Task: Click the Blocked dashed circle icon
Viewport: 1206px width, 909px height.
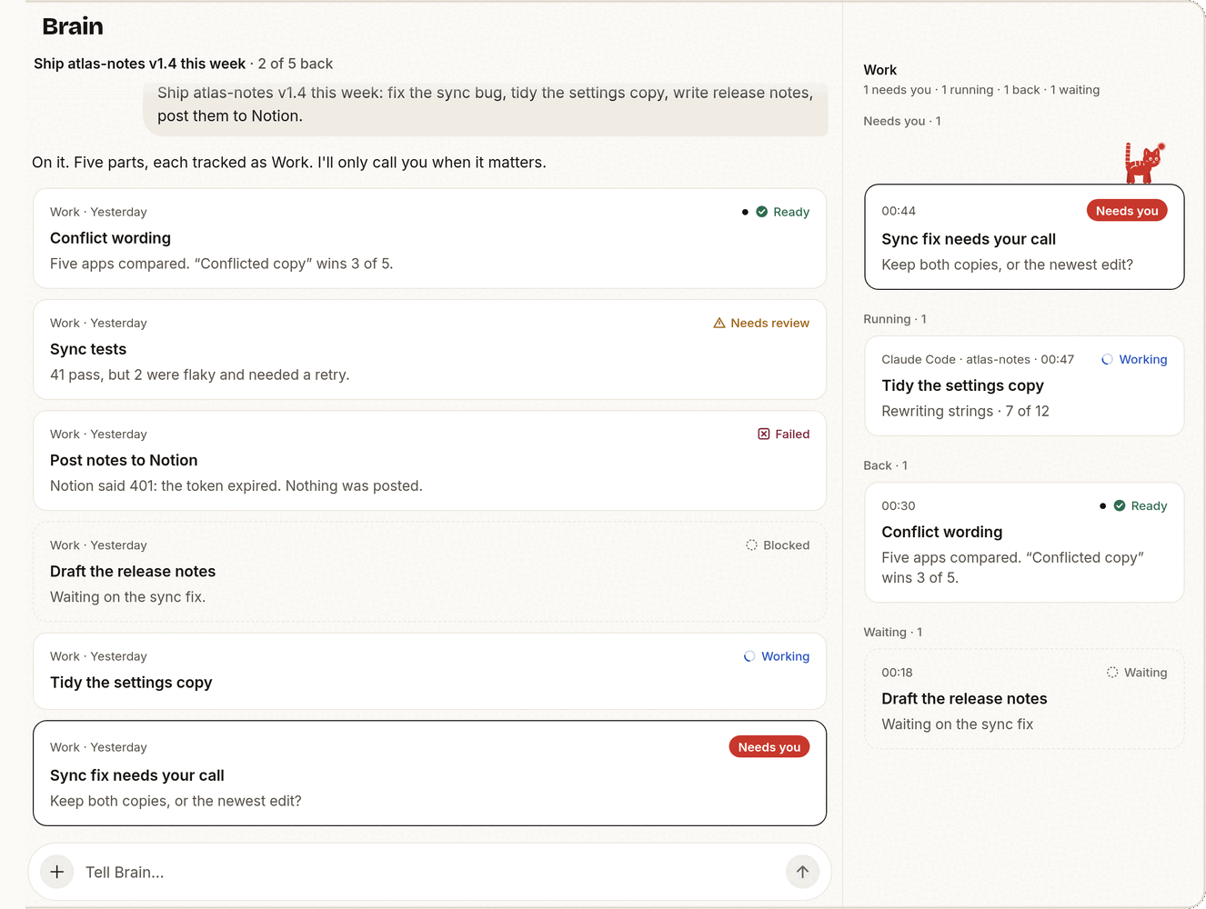Action: pos(751,544)
